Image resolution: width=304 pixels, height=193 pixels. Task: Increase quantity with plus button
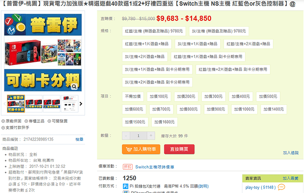[x=151, y=136]
